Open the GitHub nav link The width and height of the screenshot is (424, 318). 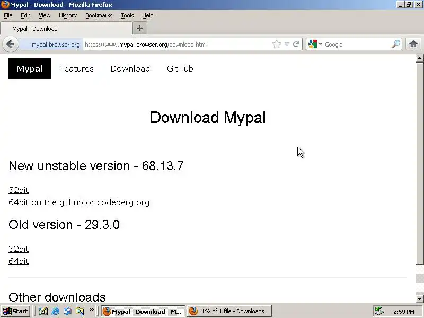(180, 69)
